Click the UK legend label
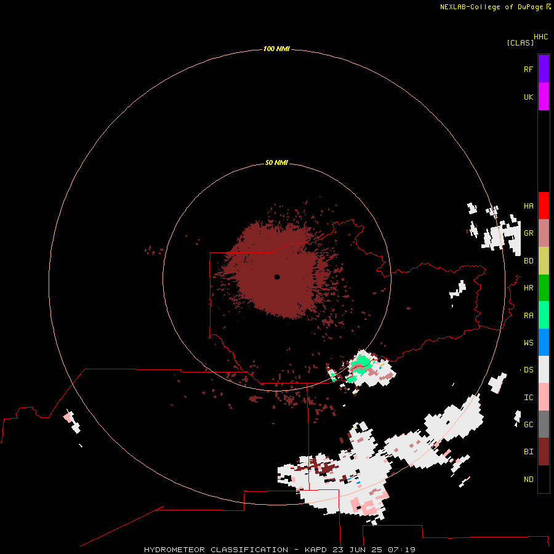This screenshot has height=554, width=554. tap(528, 97)
